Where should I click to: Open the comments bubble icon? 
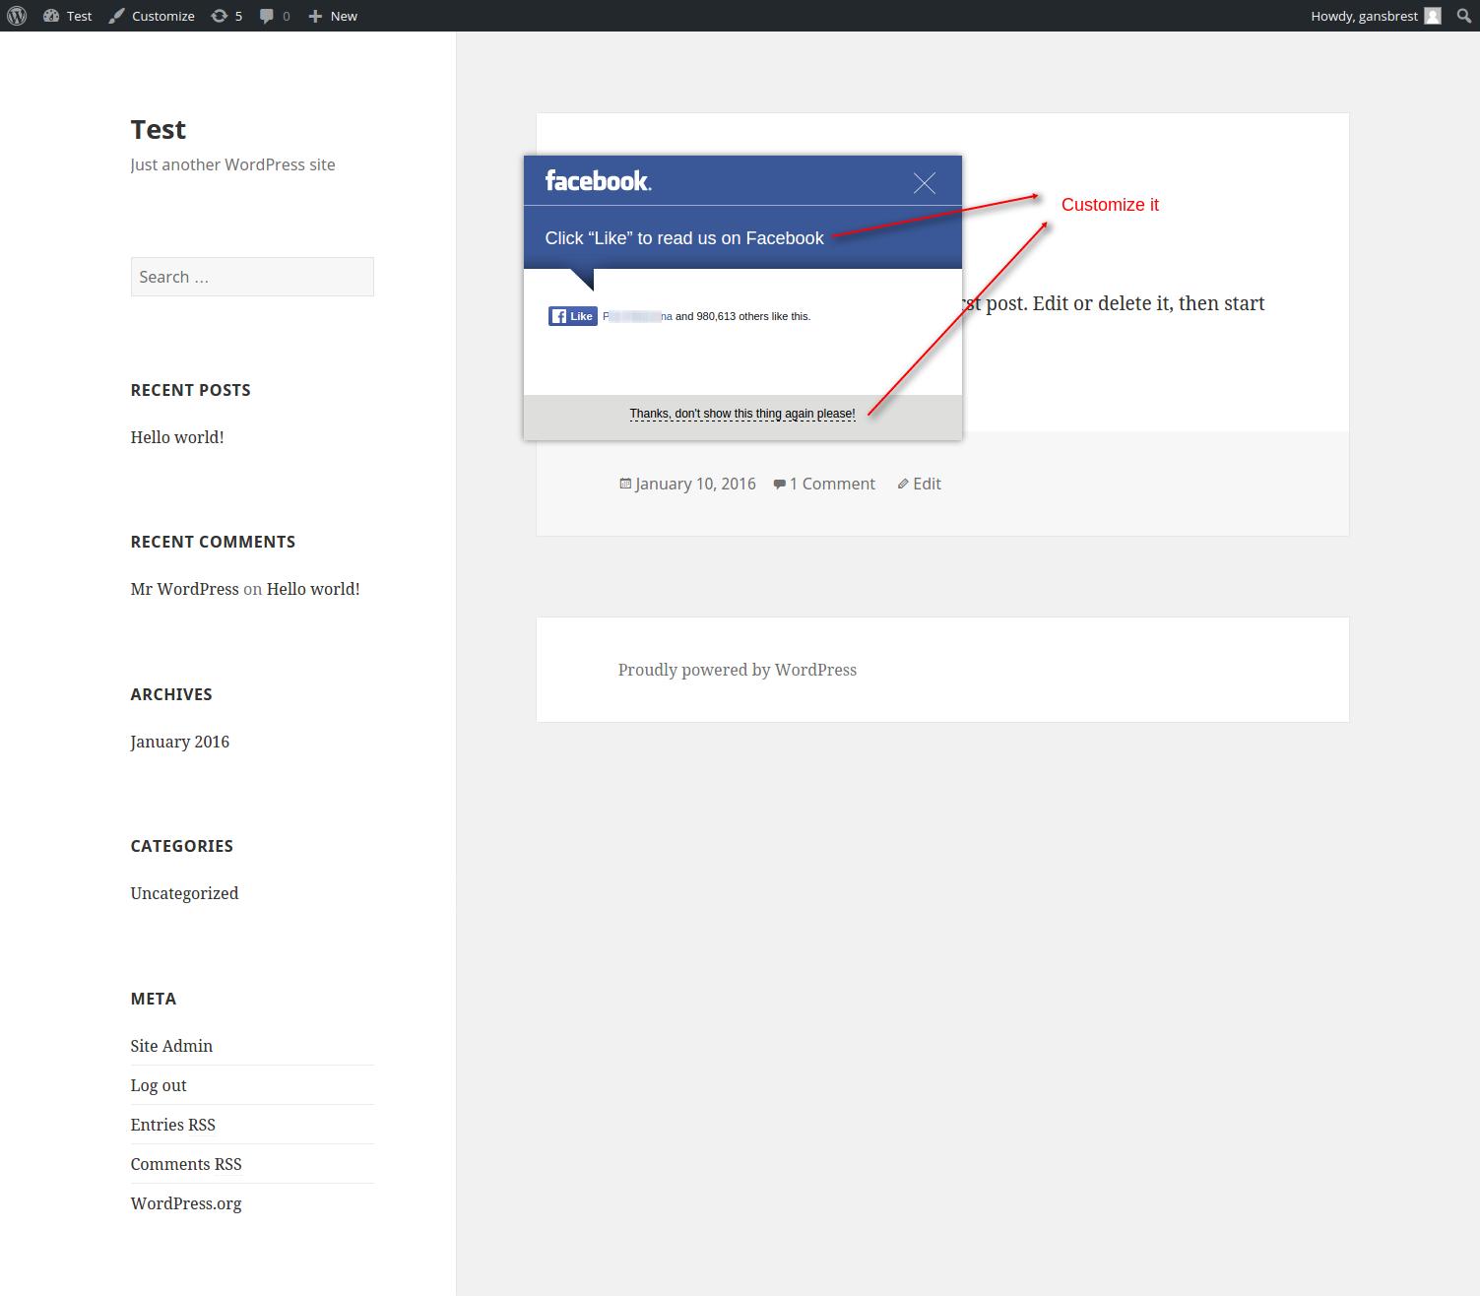coord(274,16)
